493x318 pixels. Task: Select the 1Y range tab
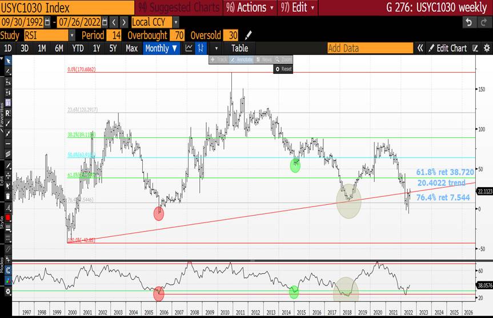96,48
